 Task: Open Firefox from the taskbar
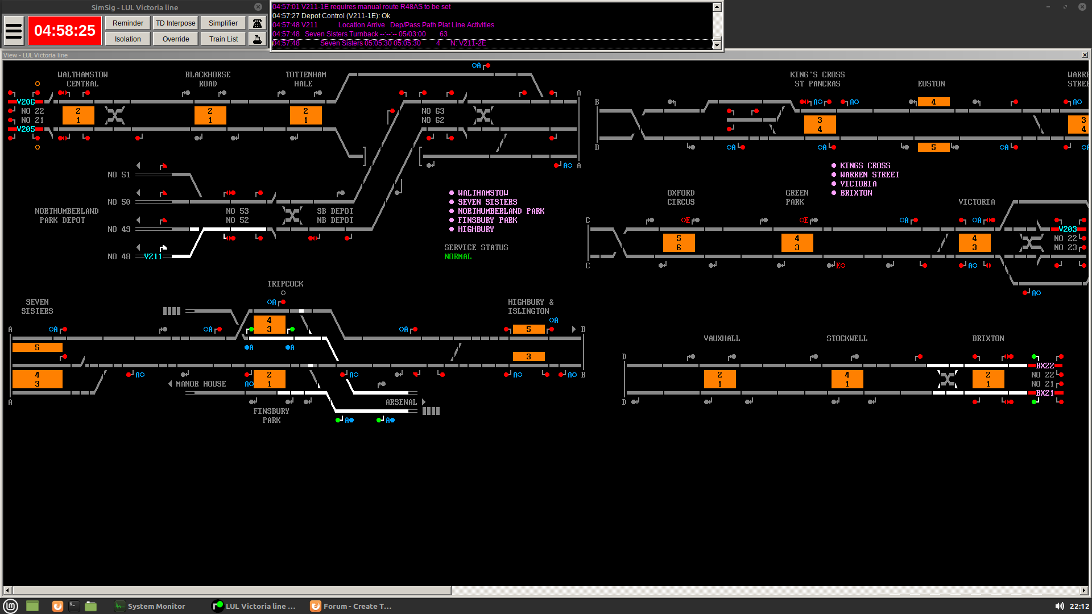pyautogui.click(x=57, y=606)
